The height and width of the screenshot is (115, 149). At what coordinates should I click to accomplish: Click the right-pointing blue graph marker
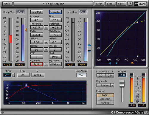click(117, 63)
